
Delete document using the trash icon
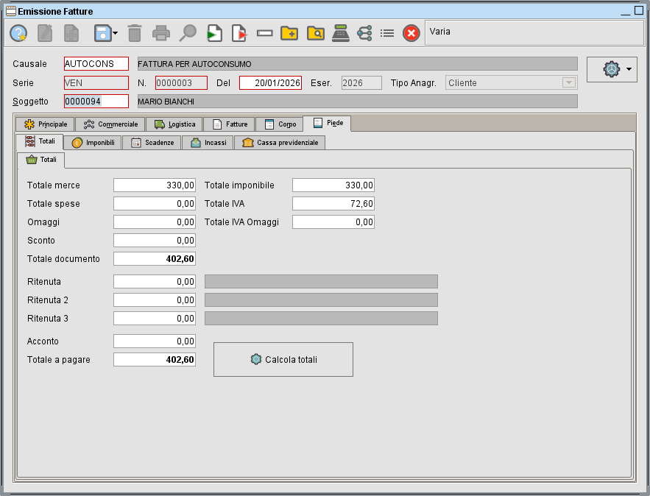pos(136,32)
